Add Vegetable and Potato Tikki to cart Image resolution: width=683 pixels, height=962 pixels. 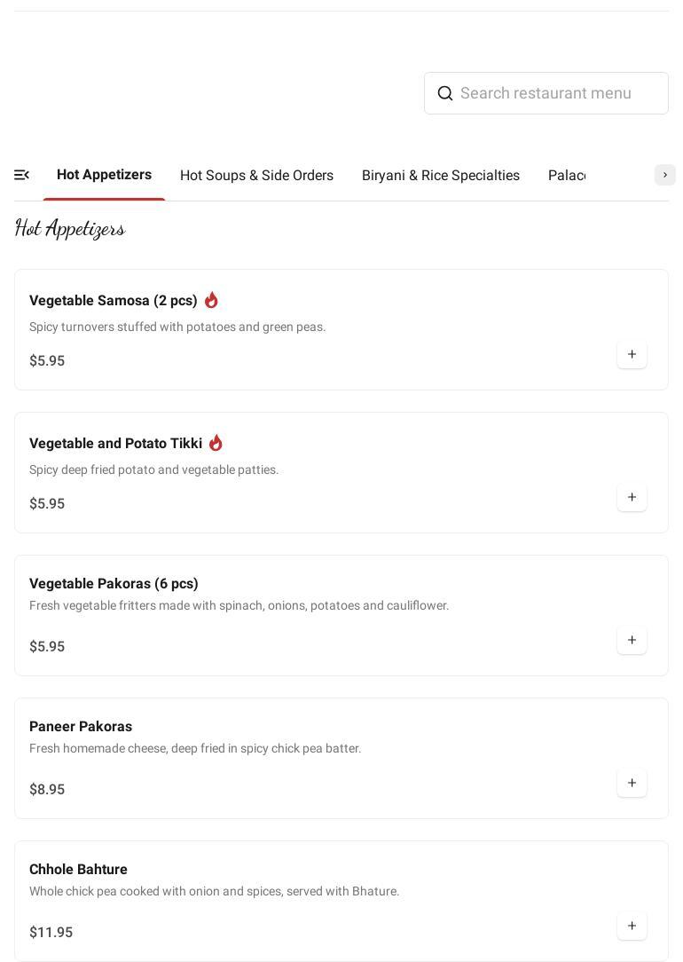pyautogui.click(x=632, y=498)
